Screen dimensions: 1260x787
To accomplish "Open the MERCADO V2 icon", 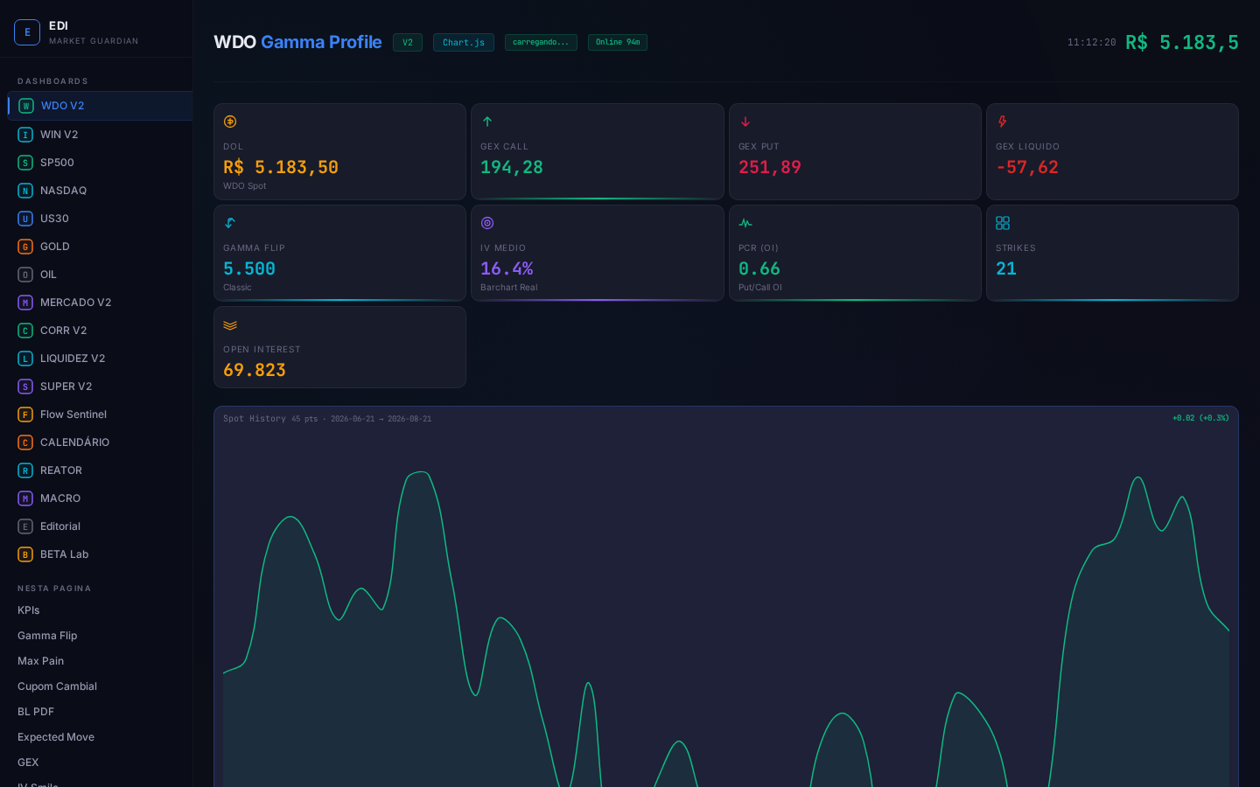I will (25, 303).
